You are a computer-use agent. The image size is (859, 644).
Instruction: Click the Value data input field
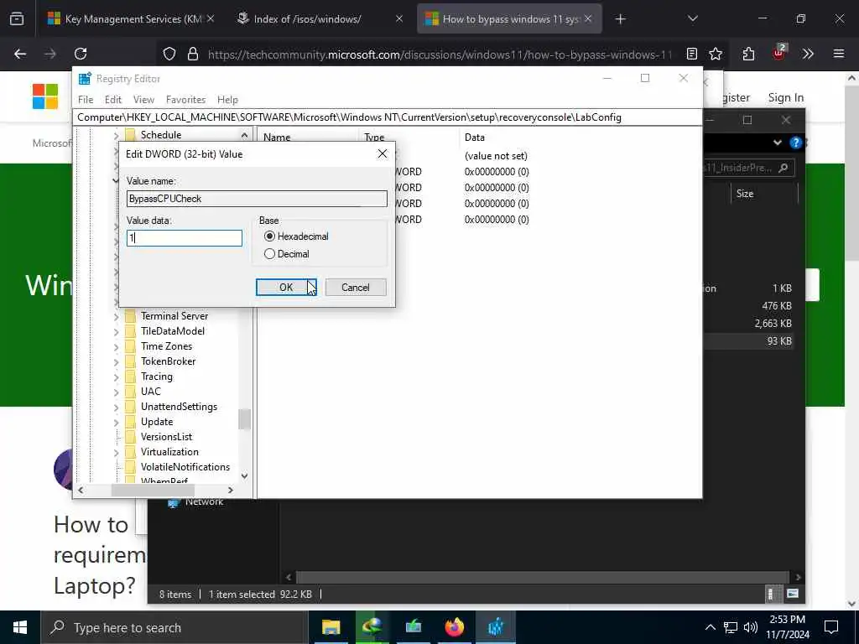[x=184, y=237]
